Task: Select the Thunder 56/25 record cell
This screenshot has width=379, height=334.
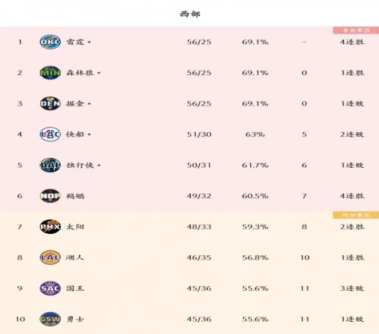Action: [x=199, y=42]
